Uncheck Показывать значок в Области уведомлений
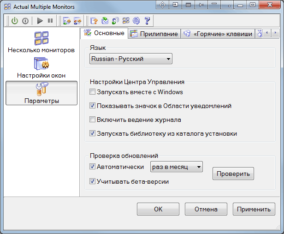Image resolution: width=284 pixels, height=234 pixels. pos(92,106)
